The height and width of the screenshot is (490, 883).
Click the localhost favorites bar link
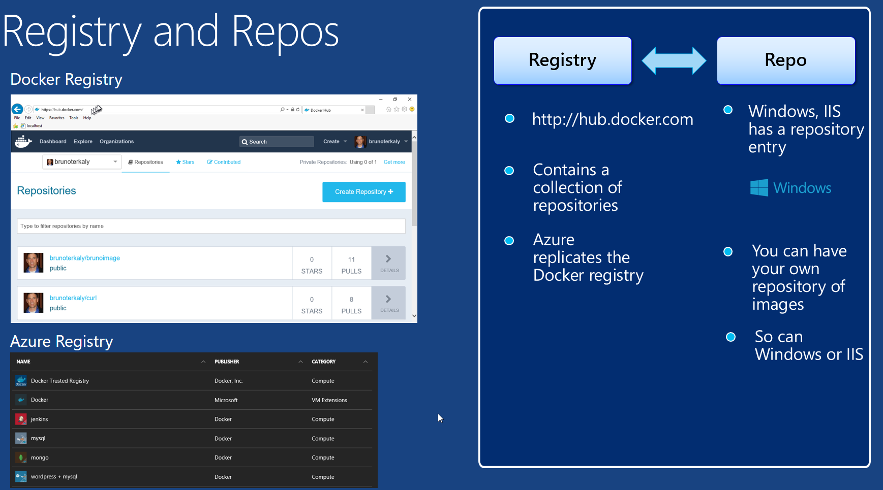tap(32, 126)
